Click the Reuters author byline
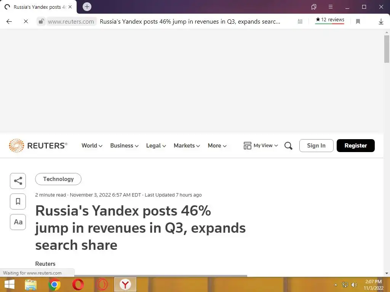The image size is (390, 292). pyautogui.click(x=45, y=264)
